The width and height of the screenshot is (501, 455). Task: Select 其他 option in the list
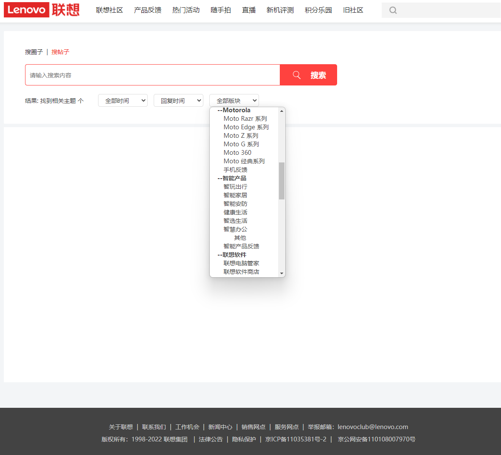pyautogui.click(x=240, y=238)
